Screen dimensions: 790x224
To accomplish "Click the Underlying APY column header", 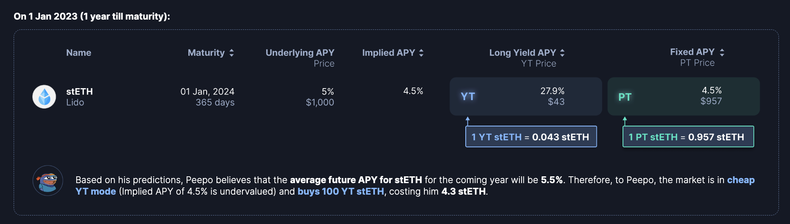I will pyautogui.click(x=300, y=53).
